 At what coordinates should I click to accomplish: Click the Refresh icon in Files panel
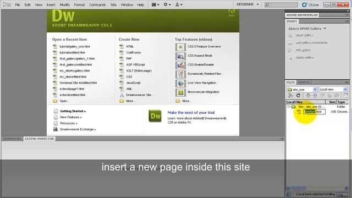(298, 96)
